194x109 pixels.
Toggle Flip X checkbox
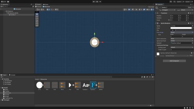[x=172, y=30]
